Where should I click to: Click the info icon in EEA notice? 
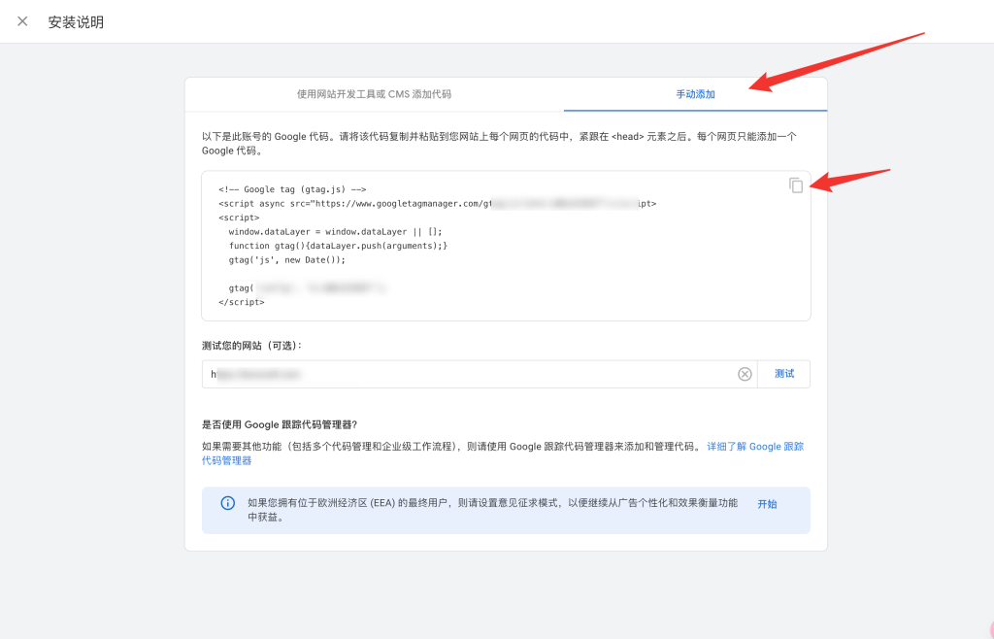coord(227,503)
